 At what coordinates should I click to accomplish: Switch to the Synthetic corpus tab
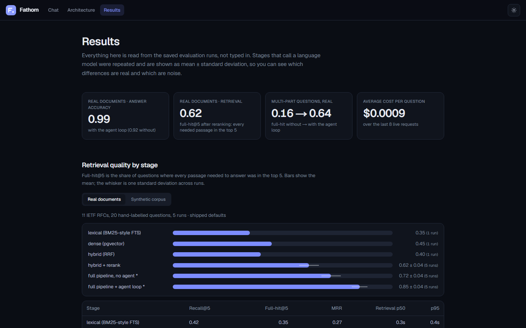(148, 199)
